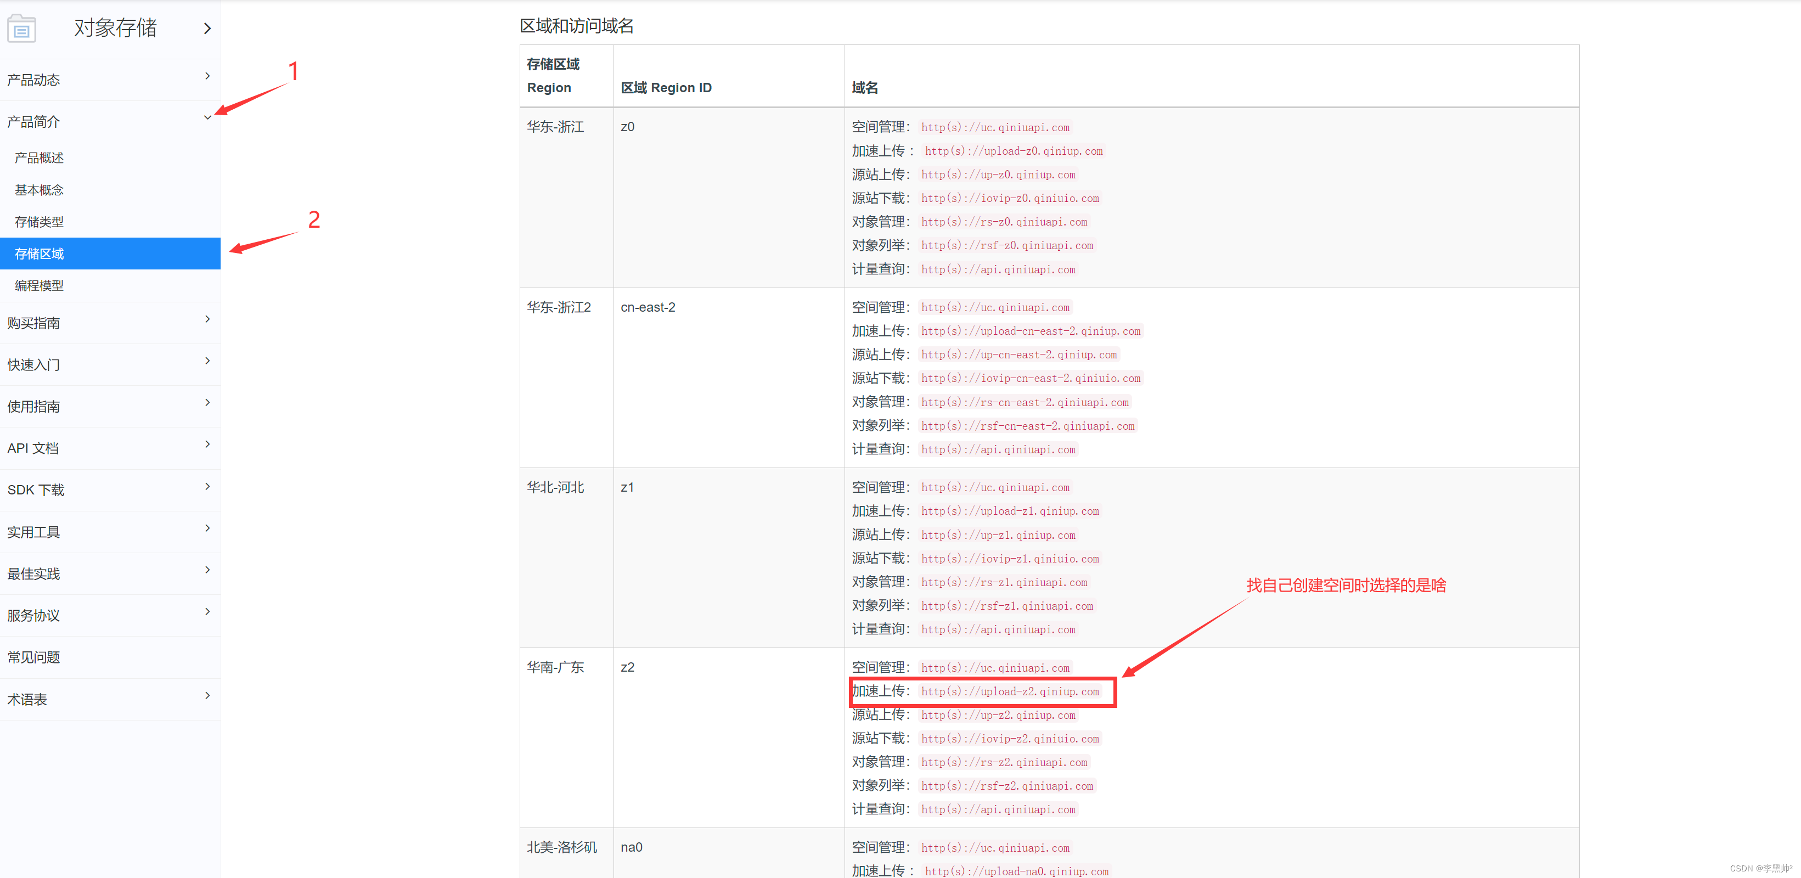The height and width of the screenshot is (878, 1801).
Task: Expand the 产品动态 section chevron
Action: pos(207,76)
